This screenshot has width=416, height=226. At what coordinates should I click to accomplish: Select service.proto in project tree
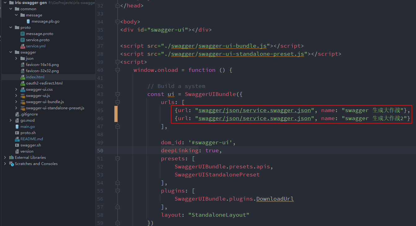[38, 40]
